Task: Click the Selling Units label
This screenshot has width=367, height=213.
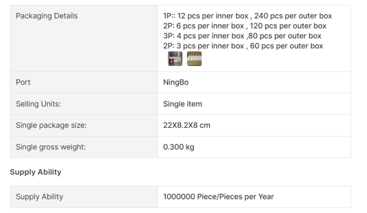Action: (38, 104)
